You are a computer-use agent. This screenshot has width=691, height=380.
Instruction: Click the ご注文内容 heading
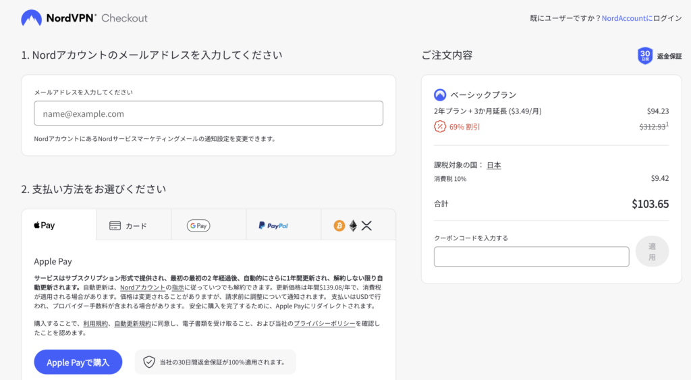(x=447, y=55)
